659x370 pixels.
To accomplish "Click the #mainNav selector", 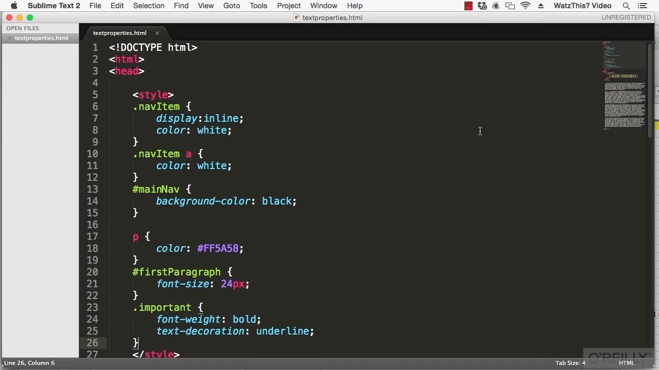I will pyautogui.click(x=156, y=189).
